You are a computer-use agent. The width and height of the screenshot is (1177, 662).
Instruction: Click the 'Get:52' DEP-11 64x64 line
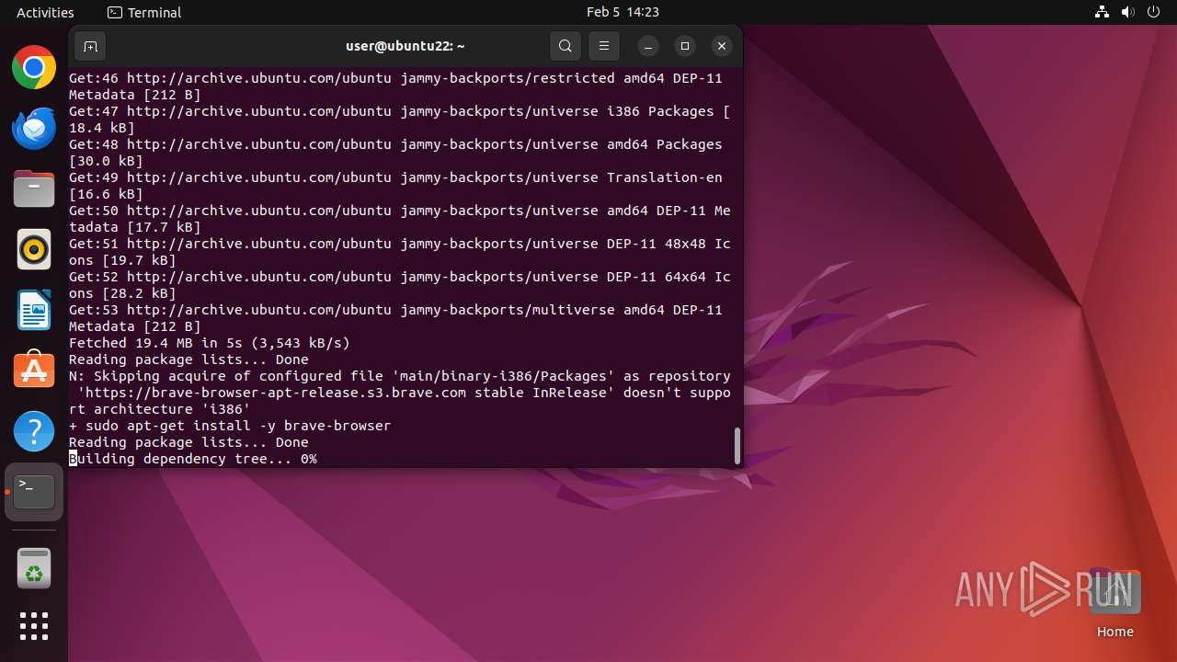coord(400,285)
